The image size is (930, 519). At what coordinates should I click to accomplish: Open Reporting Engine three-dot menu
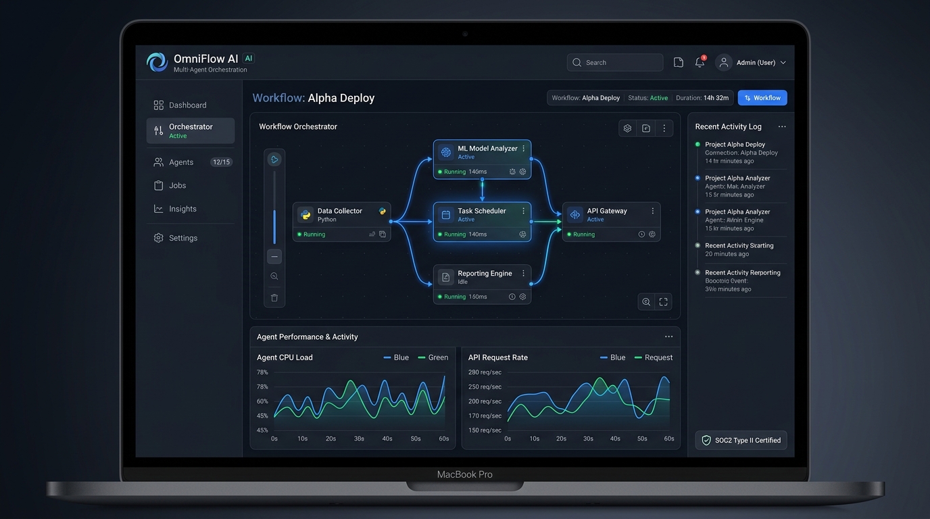pyautogui.click(x=524, y=274)
